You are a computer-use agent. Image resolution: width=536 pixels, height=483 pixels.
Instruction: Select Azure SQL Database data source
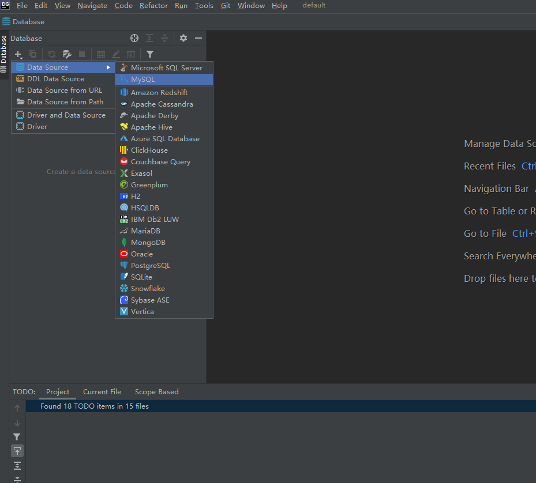[x=164, y=139]
